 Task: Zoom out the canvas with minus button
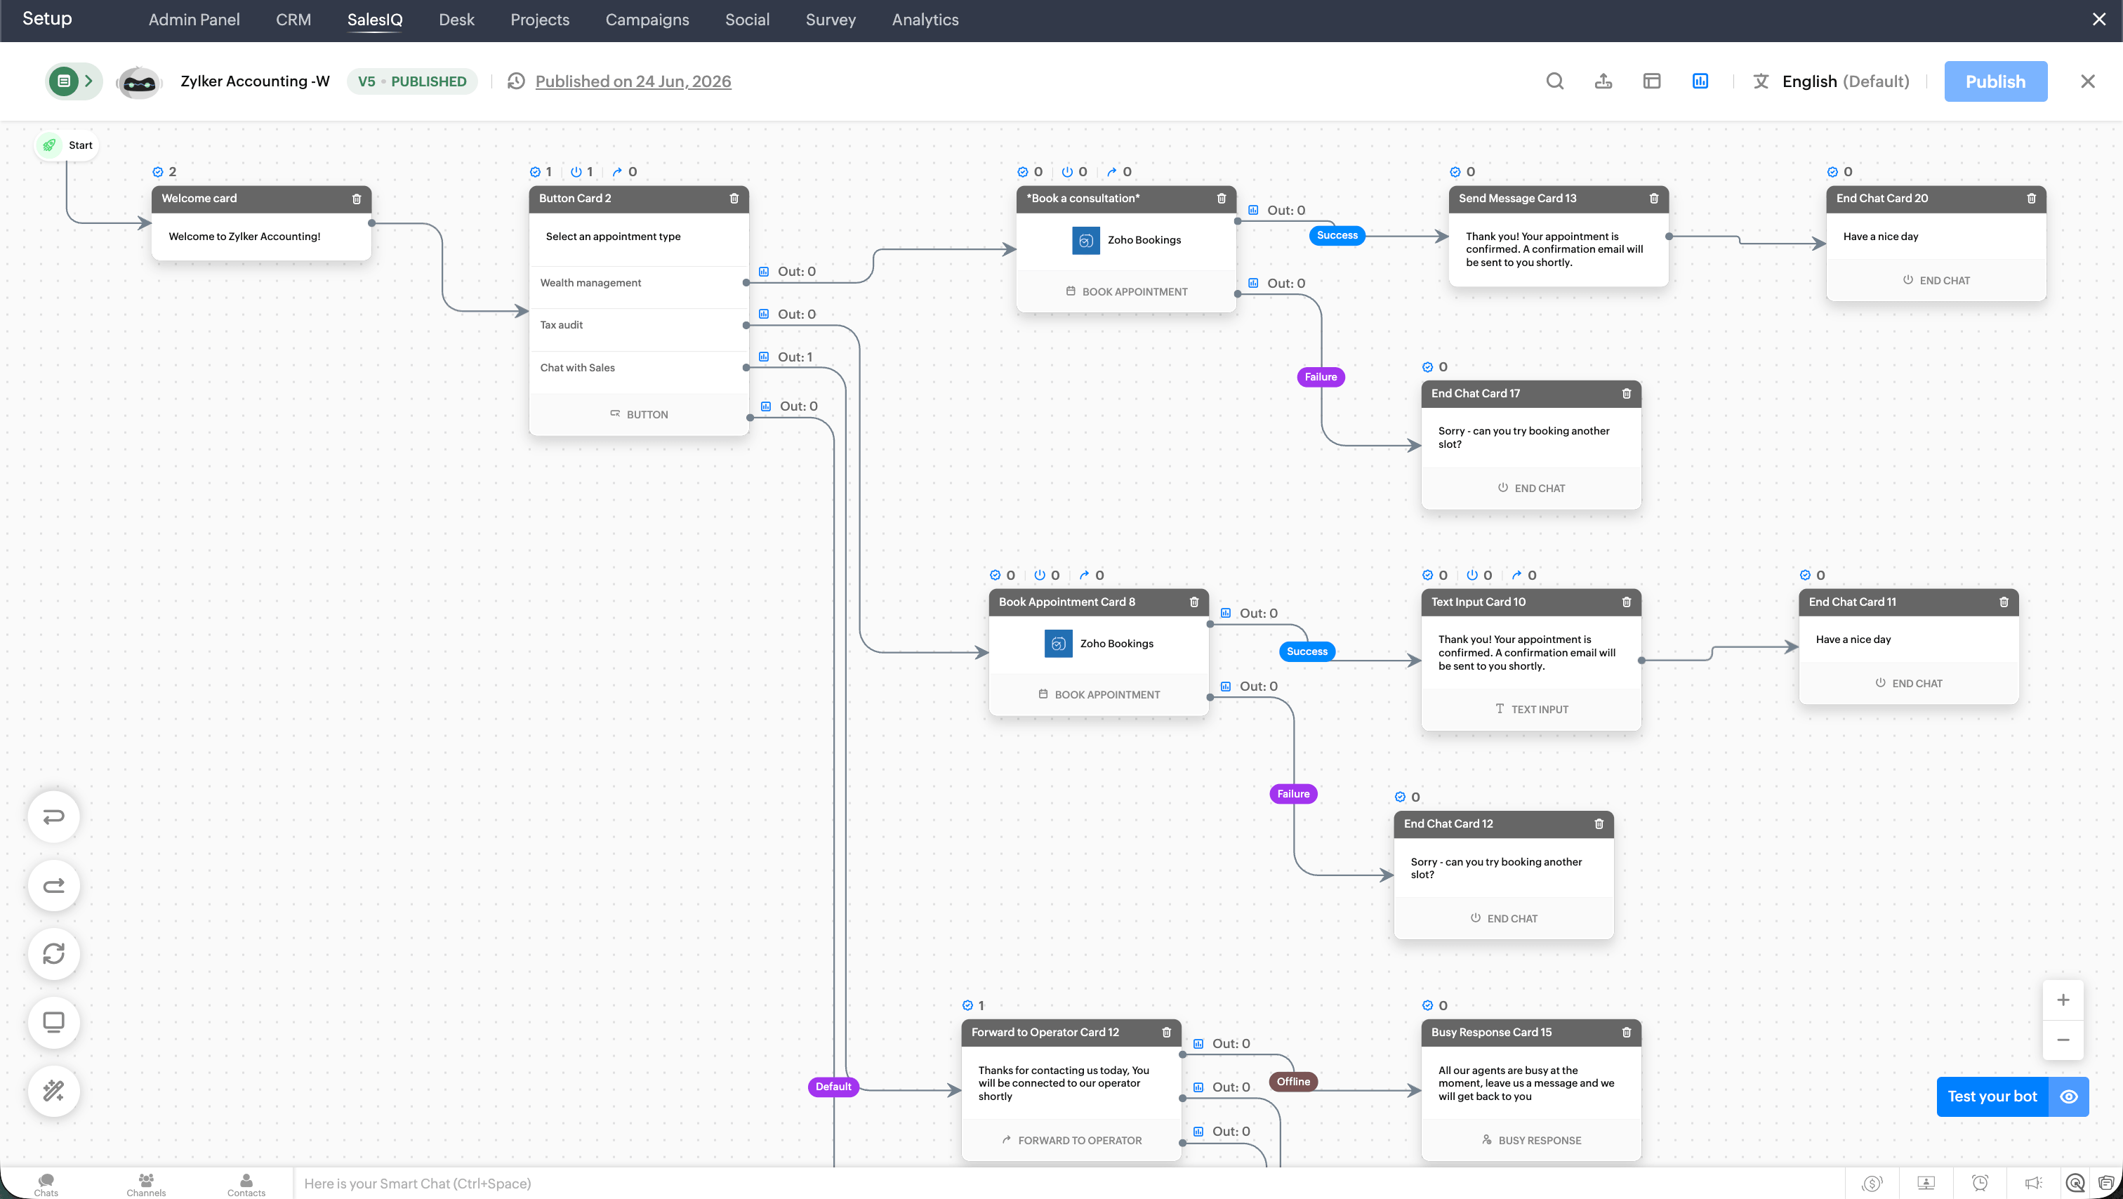tap(2063, 1040)
